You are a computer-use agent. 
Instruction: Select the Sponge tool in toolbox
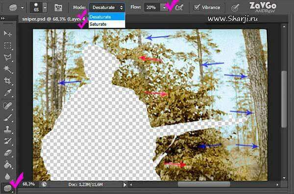click(8, 188)
